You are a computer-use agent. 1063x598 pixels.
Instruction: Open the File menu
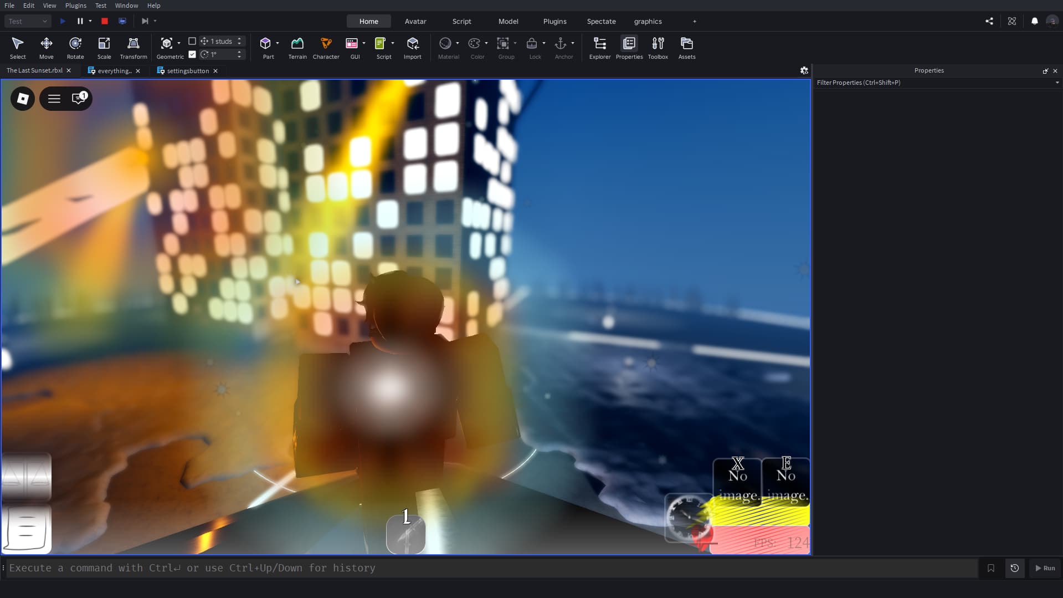(9, 6)
